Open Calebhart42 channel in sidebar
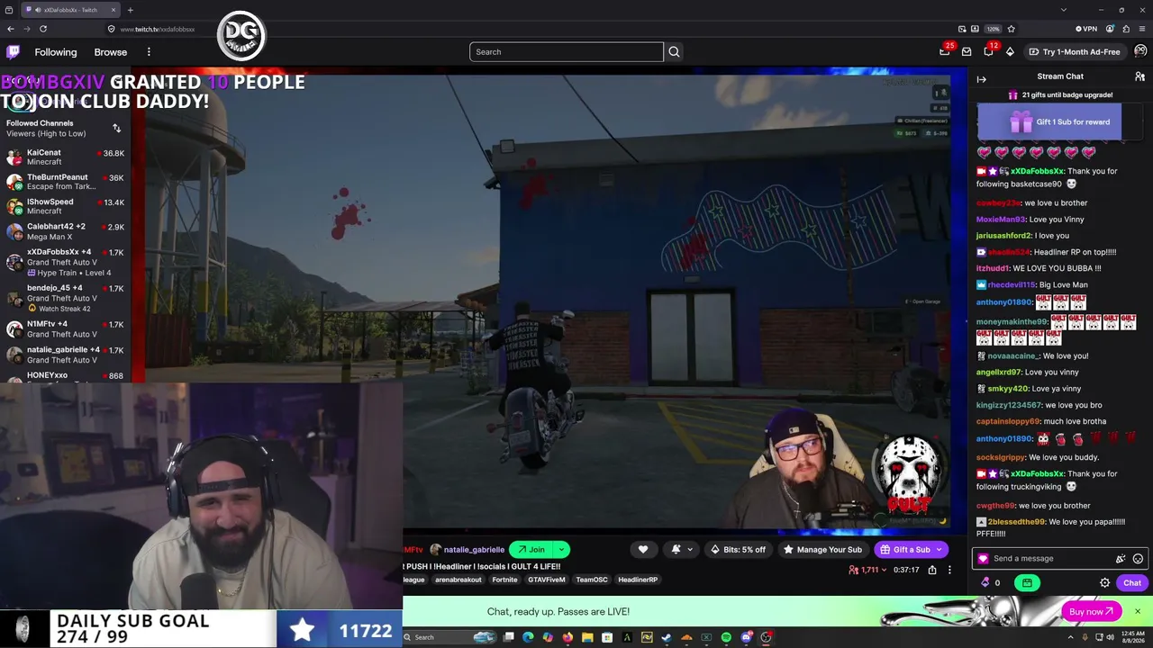Image resolution: width=1153 pixels, height=648 pixels. (65, 231)
